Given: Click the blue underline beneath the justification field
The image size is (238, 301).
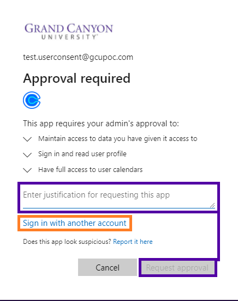Looking at the screenshot, I should pos(119,208).
